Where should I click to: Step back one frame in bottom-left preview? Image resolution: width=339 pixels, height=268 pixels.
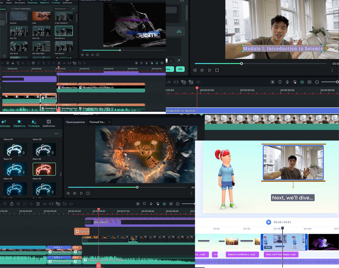coord(68,193)
